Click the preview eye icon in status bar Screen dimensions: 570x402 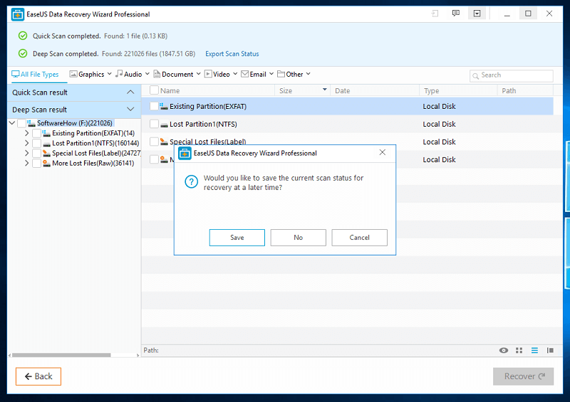[x=504, y=351]
